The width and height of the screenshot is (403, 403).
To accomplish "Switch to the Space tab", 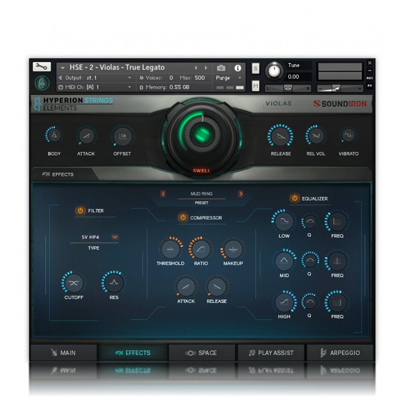I will [x=201, y=353].
